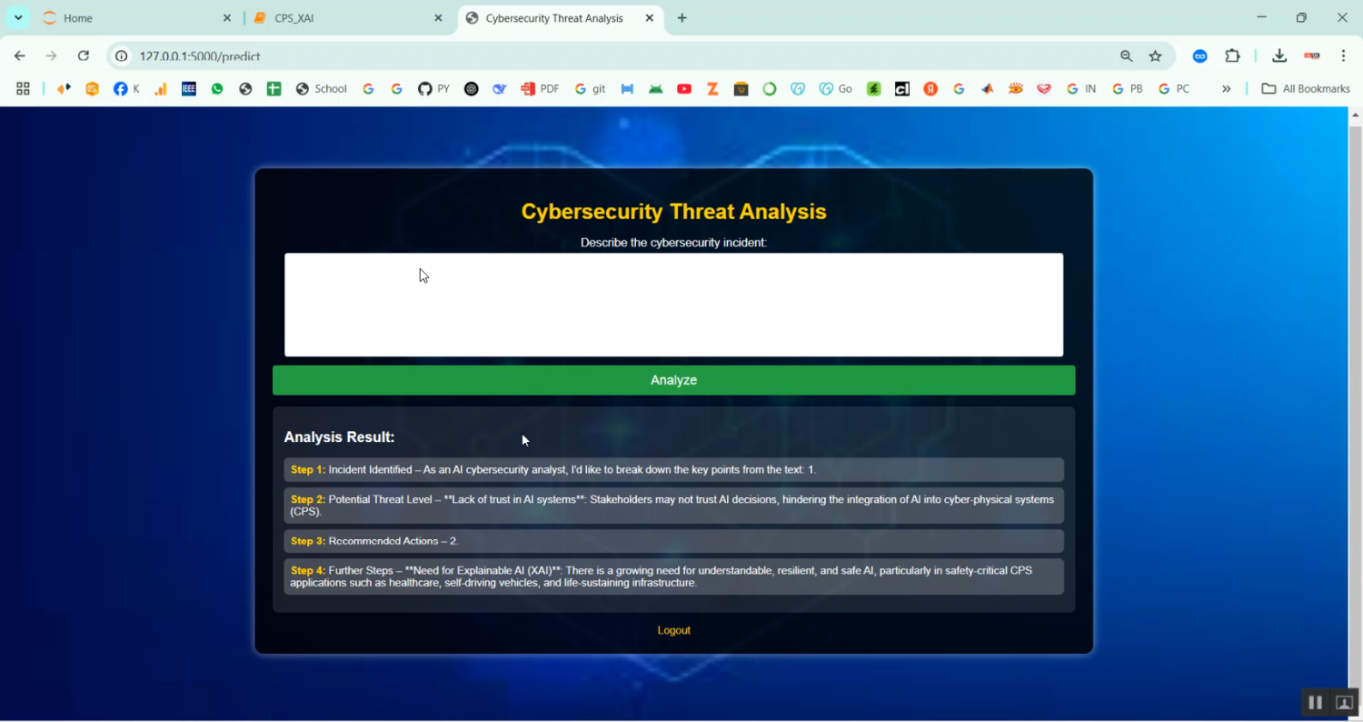Focus the incident description text box

click(x=673, y=305)
